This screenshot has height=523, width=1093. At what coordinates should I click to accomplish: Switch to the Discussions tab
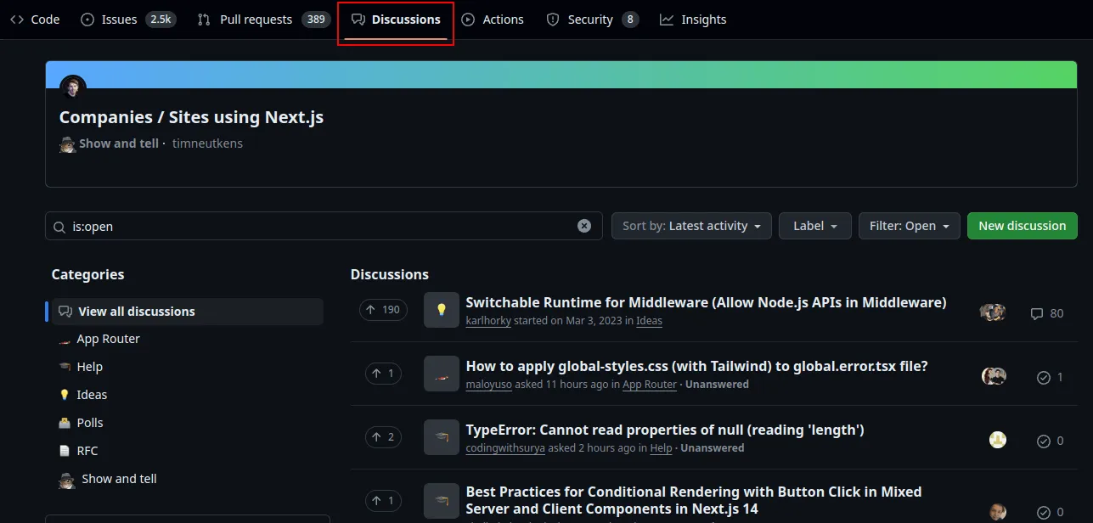tap(396, 19)
